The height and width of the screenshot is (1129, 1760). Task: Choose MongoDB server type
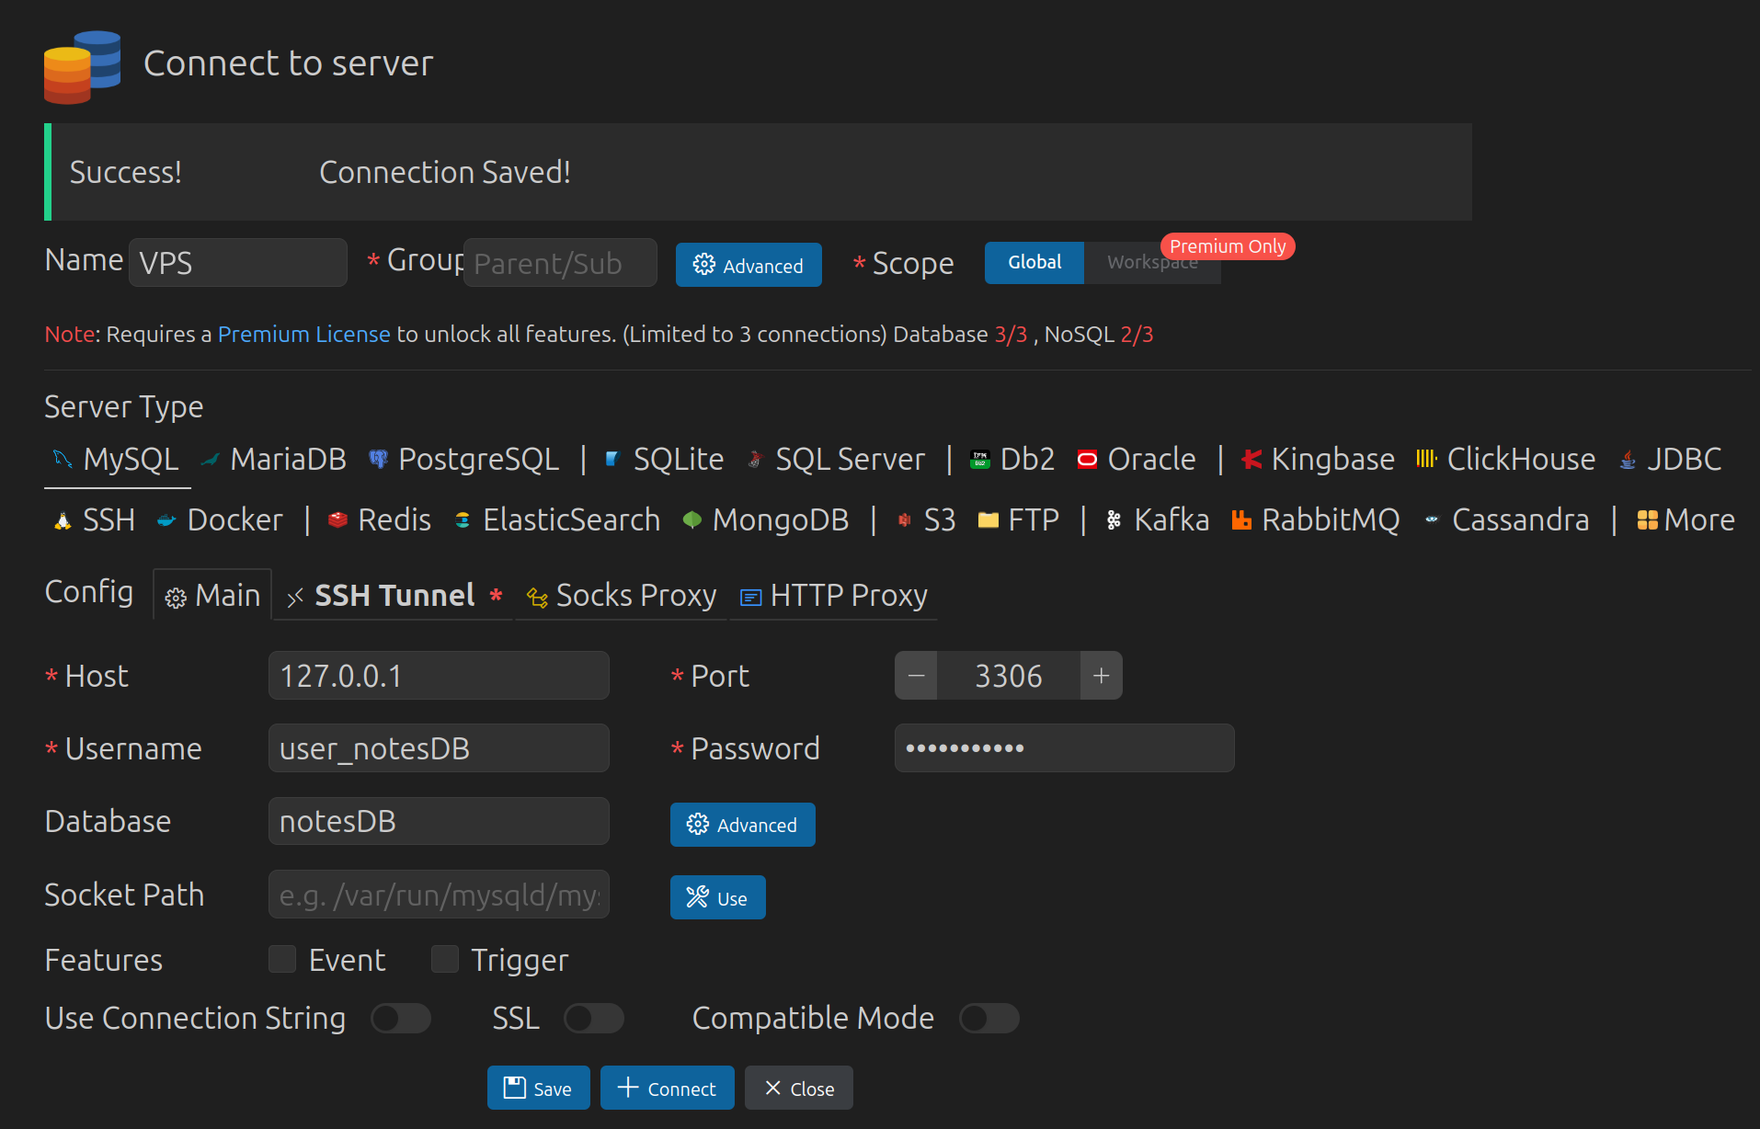766,519
